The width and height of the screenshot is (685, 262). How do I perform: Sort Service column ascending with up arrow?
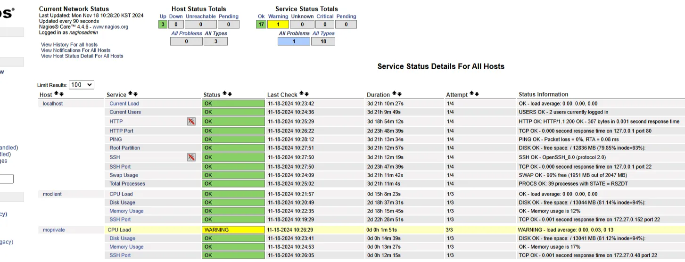pyautogui.click(x=130, y=94)
